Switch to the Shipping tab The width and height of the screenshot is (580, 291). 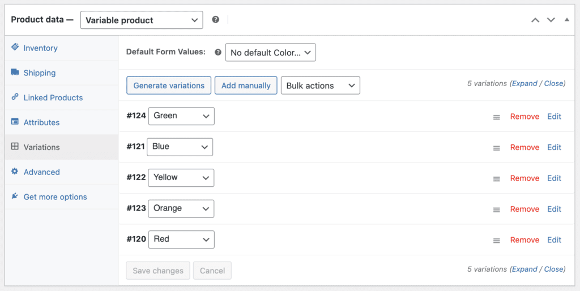(62, 73)
